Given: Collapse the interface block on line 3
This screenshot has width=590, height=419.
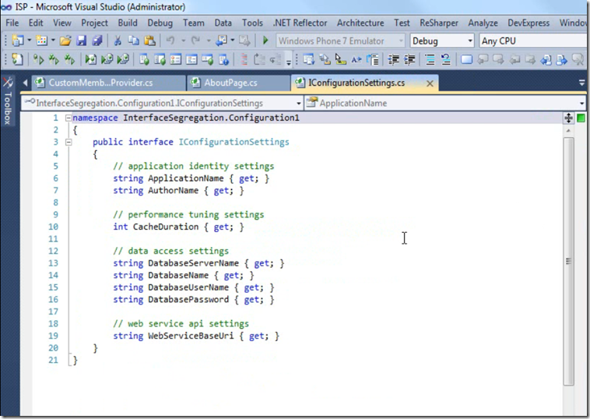Looking at the screenshot, I should tap(68, 143).
